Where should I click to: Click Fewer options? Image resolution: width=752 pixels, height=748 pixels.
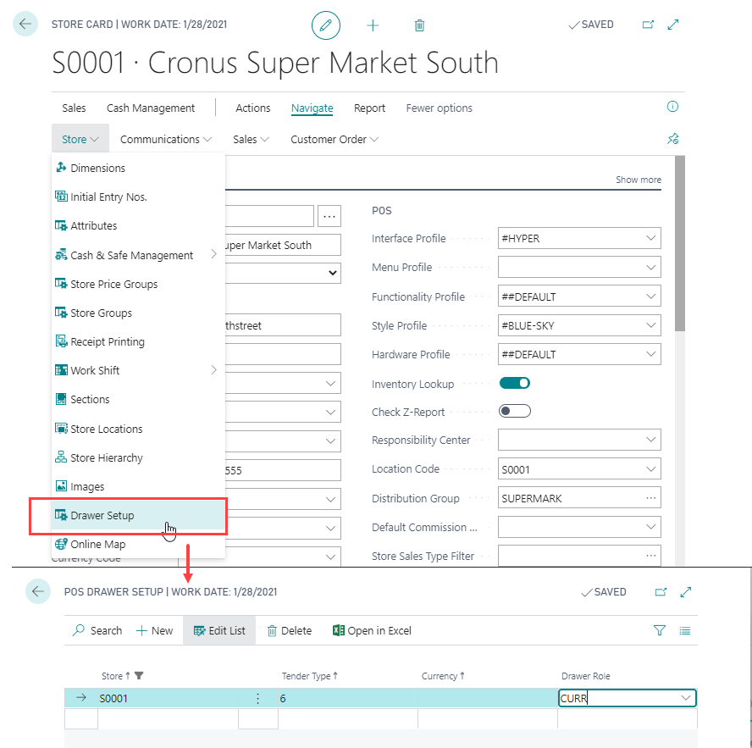pyautogui.click(x=439, y=108)
